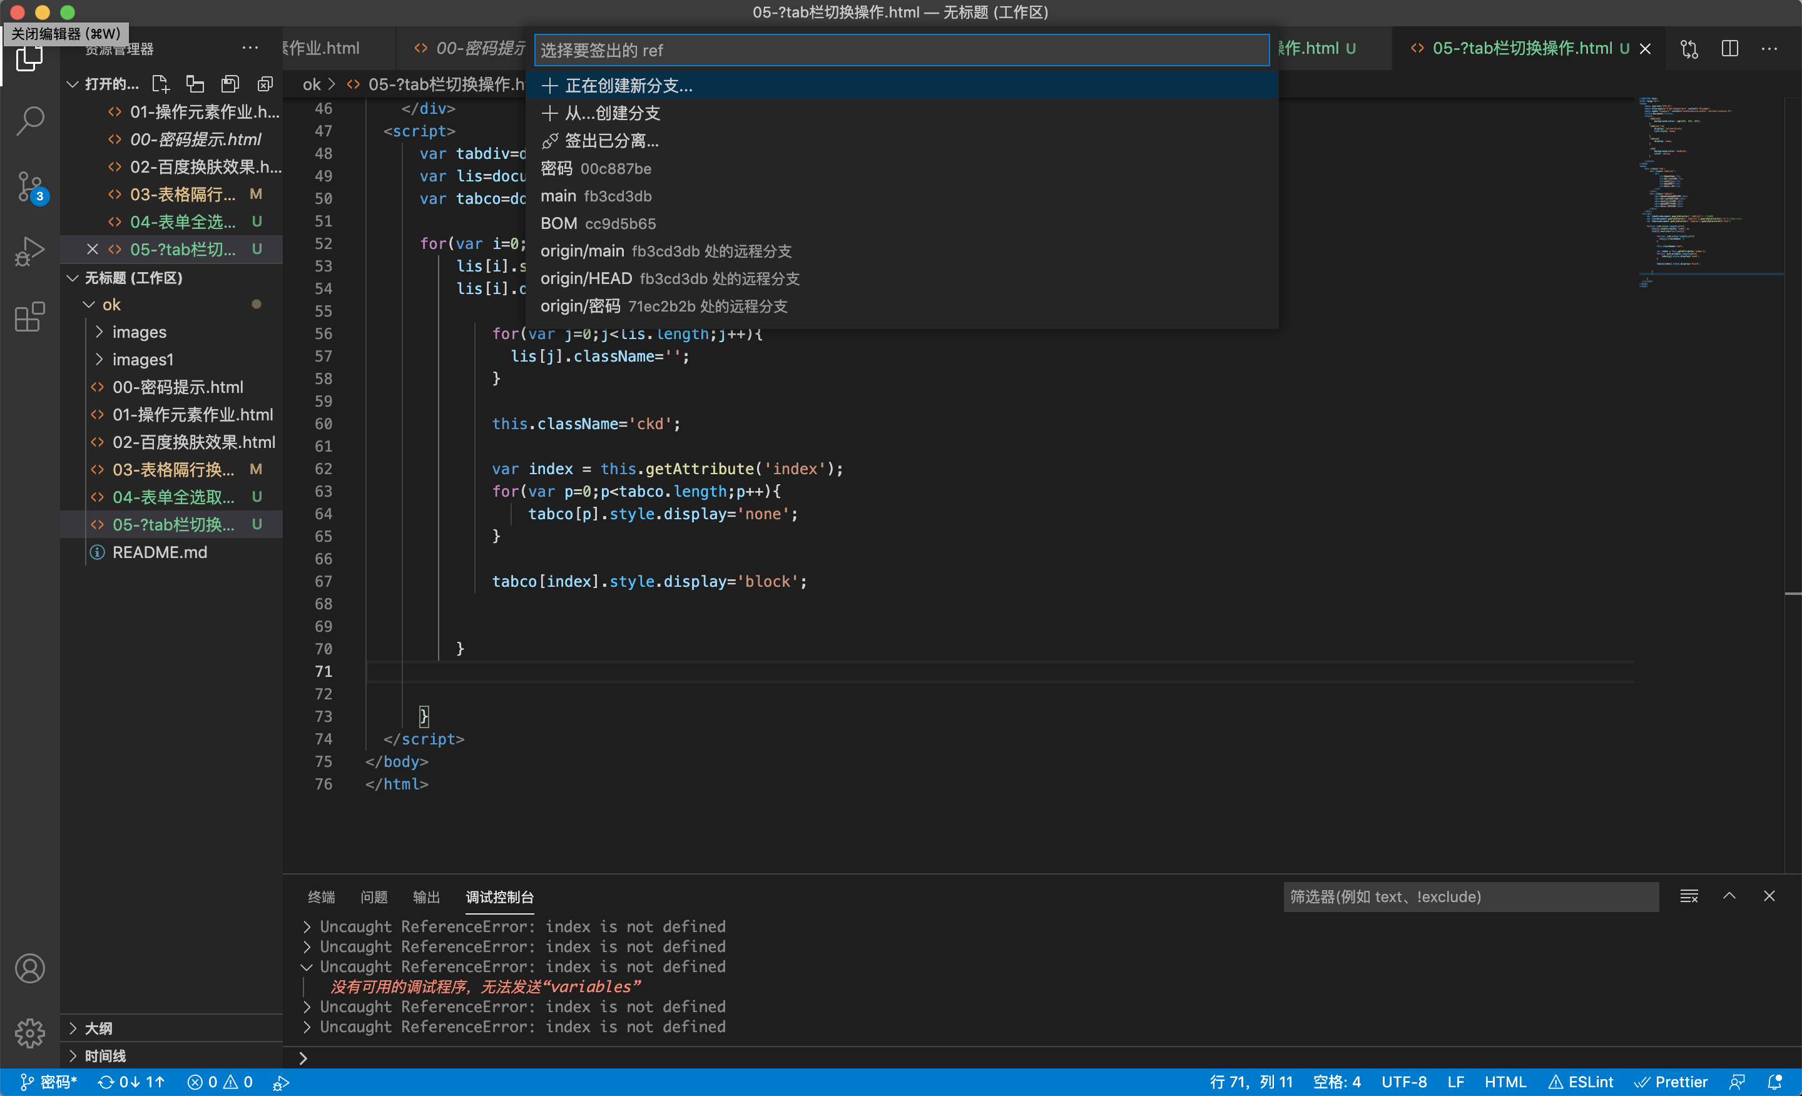Clear the debug console
The width and height of the screenshot is (1802, 1096).
coord(1689,896)
